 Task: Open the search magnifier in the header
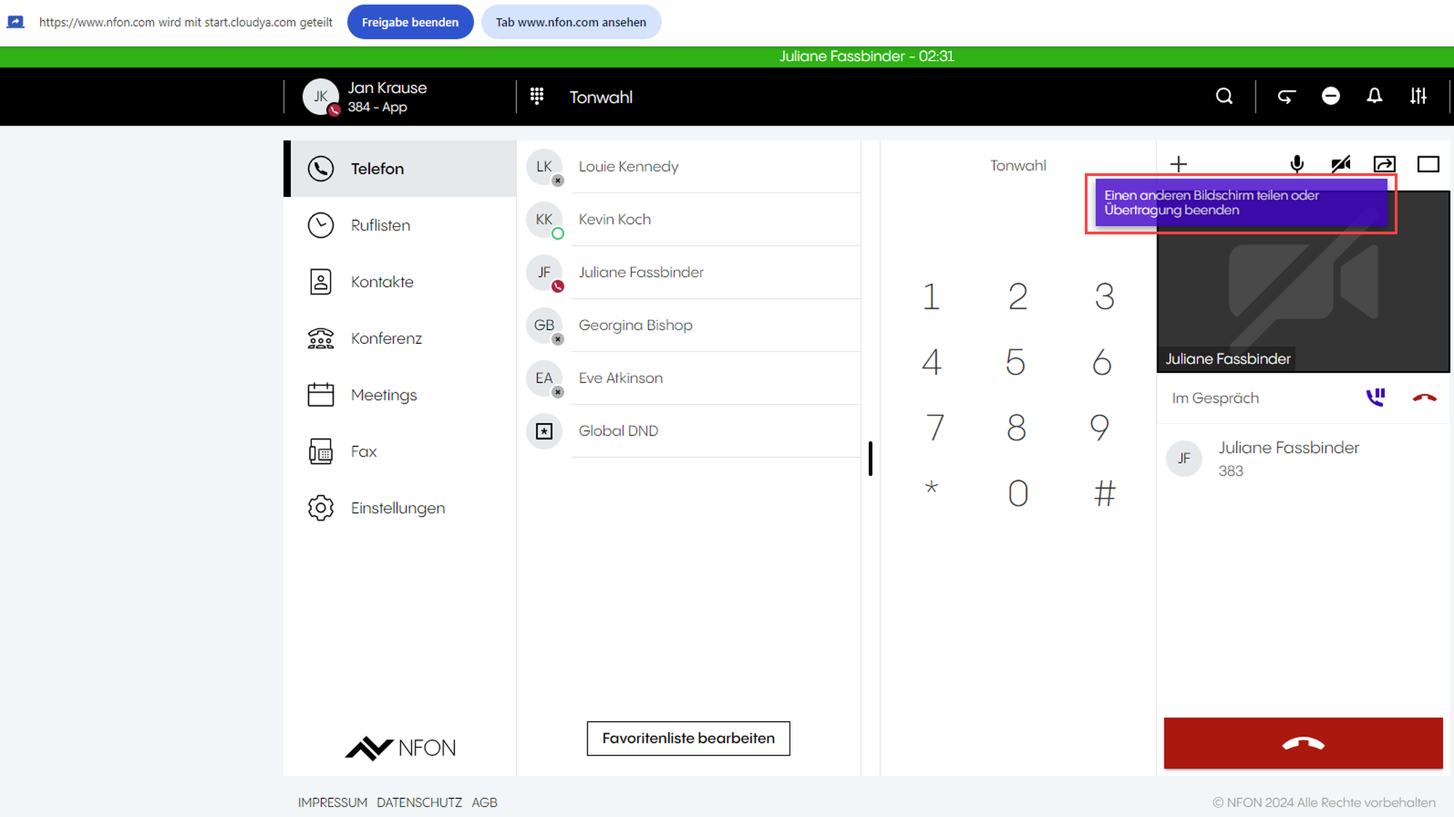(1224, 96)
